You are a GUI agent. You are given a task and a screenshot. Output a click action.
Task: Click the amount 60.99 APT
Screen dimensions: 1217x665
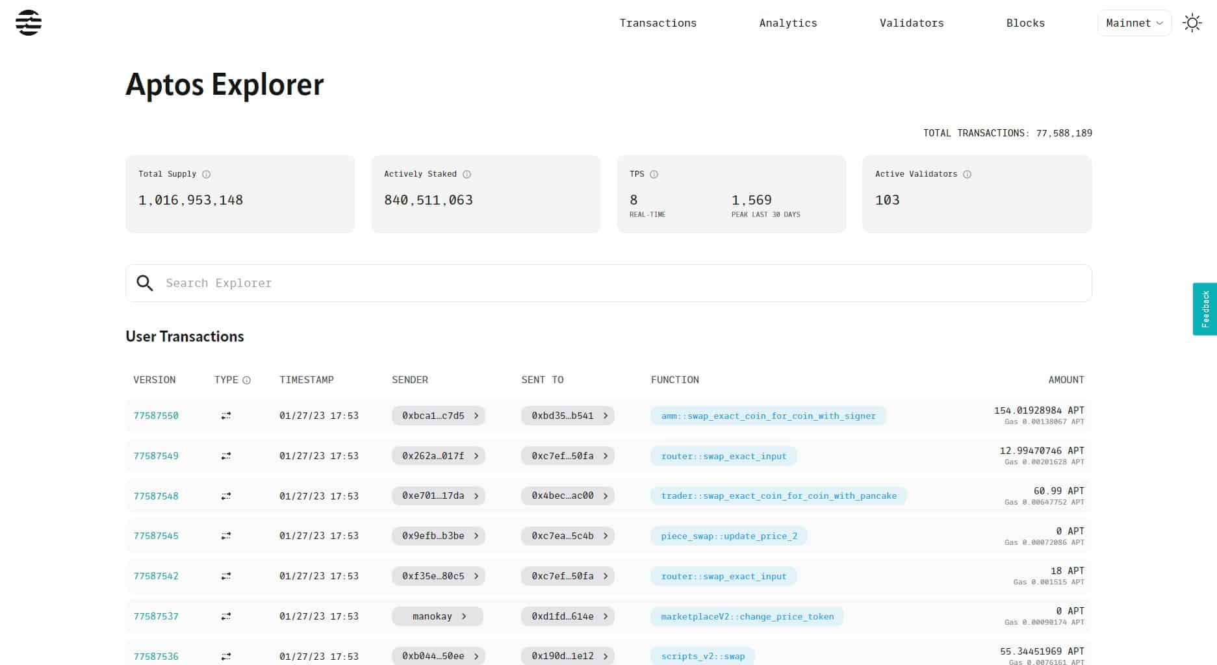[x=1058, y=491]
